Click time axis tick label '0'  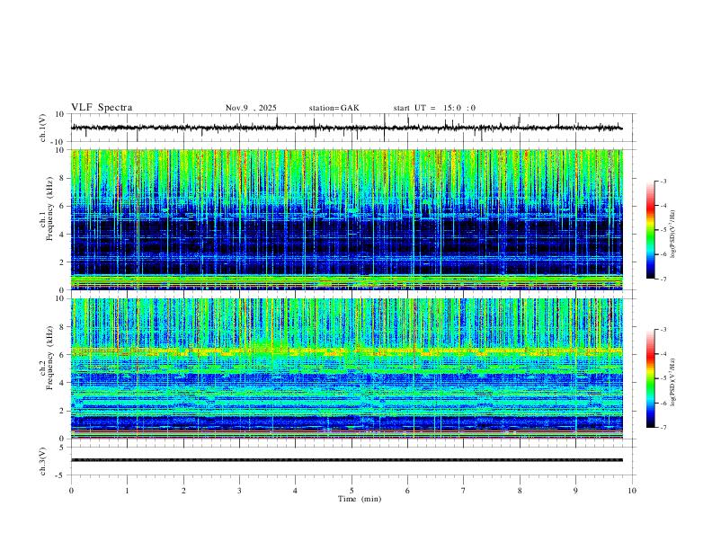click(71, 491)
